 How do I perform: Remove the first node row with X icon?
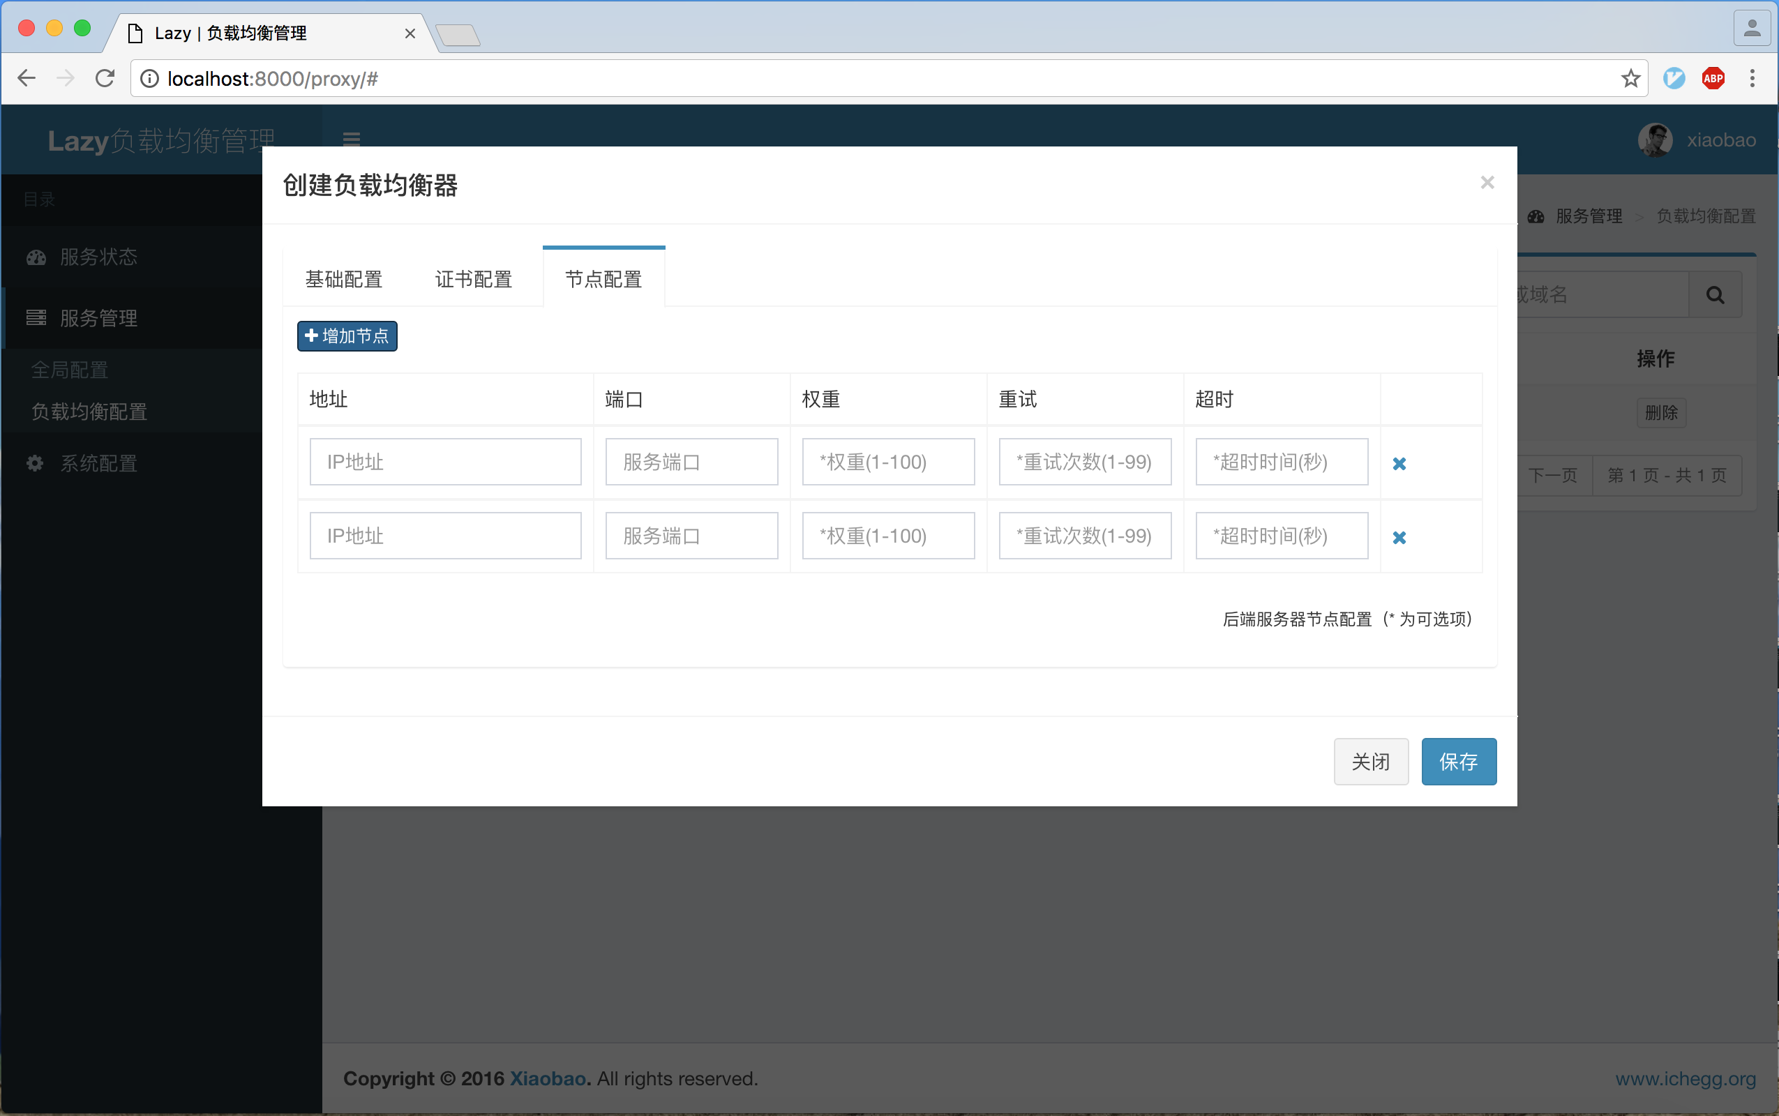click(1399, 464)
